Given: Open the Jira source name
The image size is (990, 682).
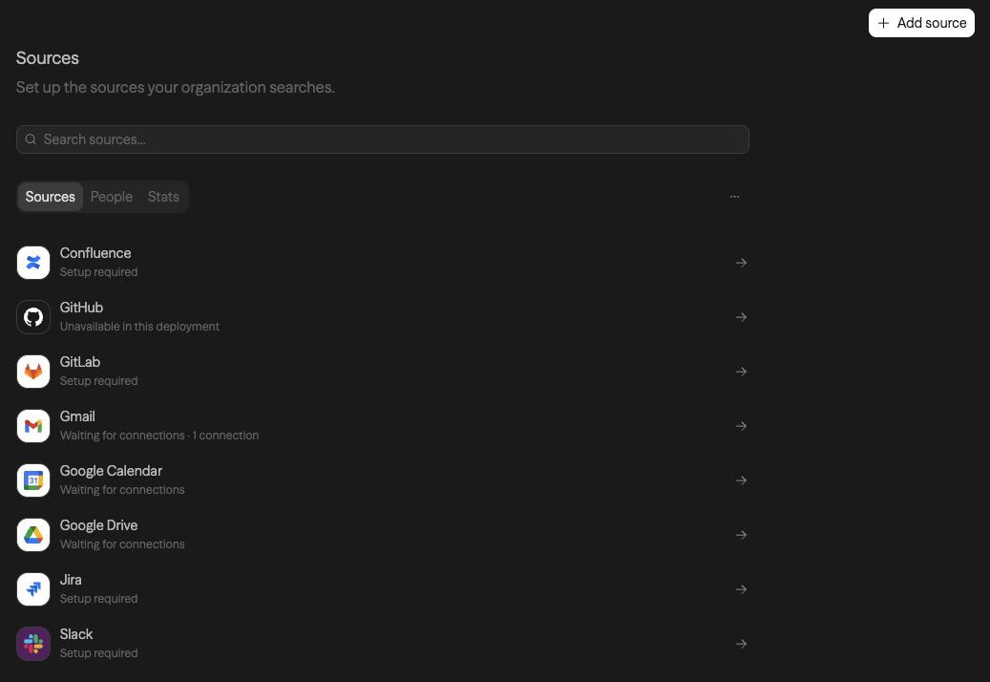Looking at the screenshot, I should click(x=71, y=580).
